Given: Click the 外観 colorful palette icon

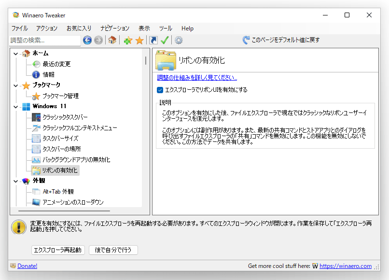Looking at the screenshot, I should [x=26, y=181].
